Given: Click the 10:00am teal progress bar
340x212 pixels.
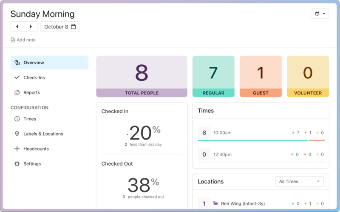Looking at the screenshot, I should (252, 140).
